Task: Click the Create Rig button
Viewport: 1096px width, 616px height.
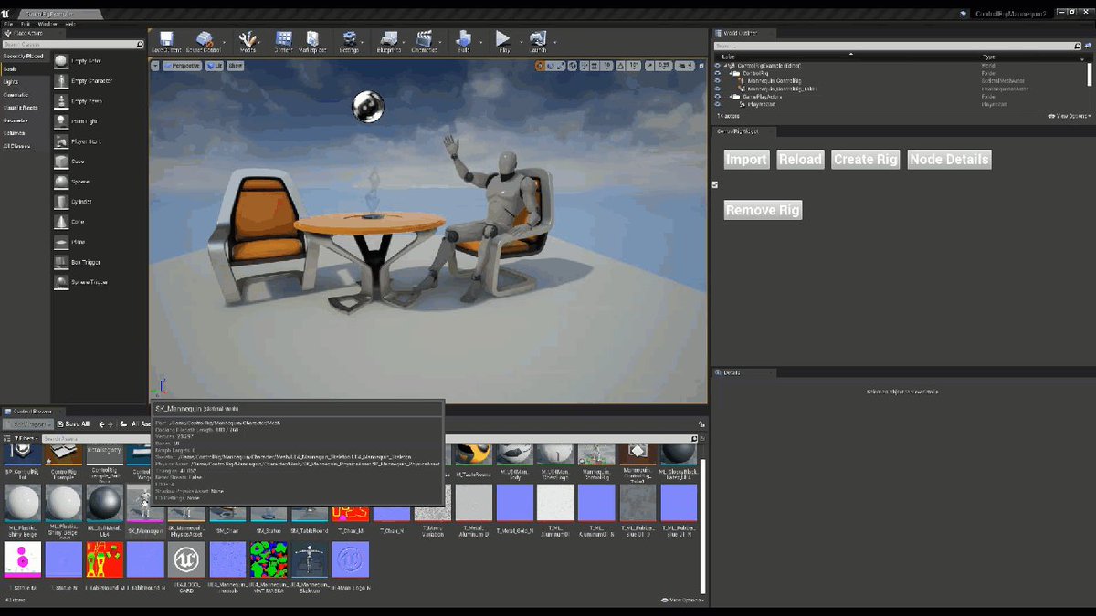Action: tap(866, 159)
